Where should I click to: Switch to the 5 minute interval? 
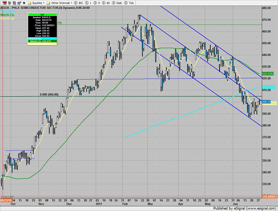point(97,3)
